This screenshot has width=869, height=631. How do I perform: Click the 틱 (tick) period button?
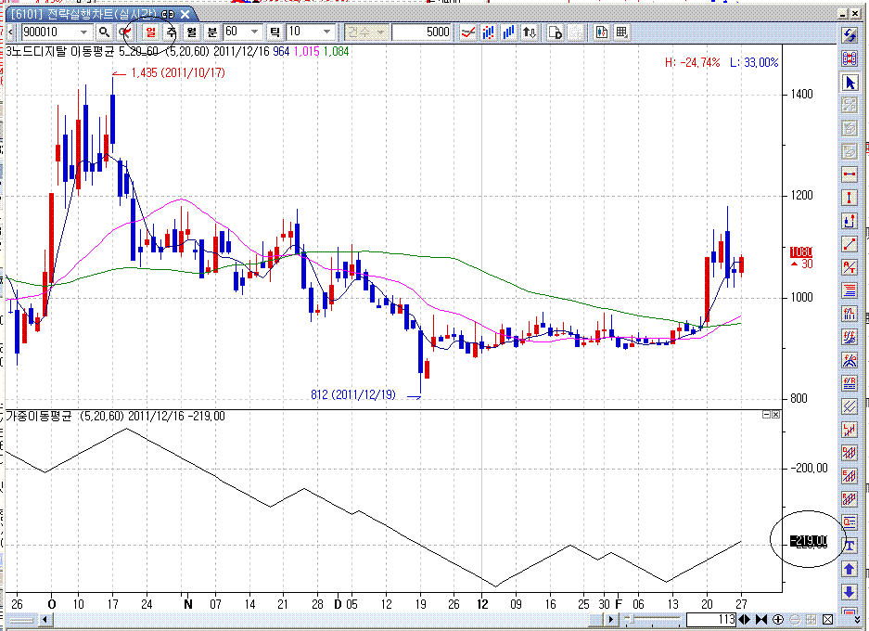click(x=275, y=32)
